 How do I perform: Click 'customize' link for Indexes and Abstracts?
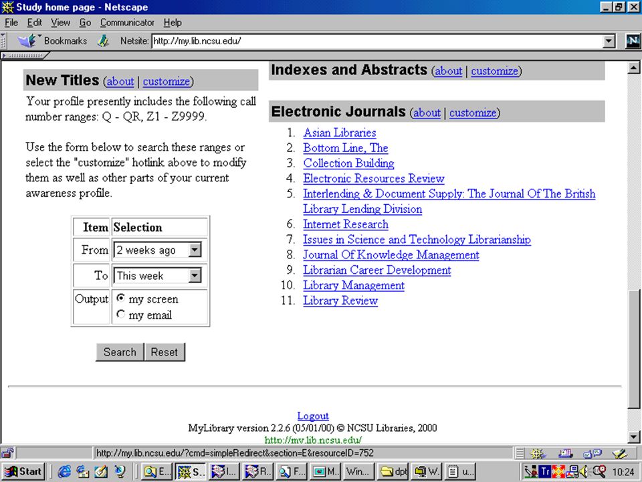point(495,71)
